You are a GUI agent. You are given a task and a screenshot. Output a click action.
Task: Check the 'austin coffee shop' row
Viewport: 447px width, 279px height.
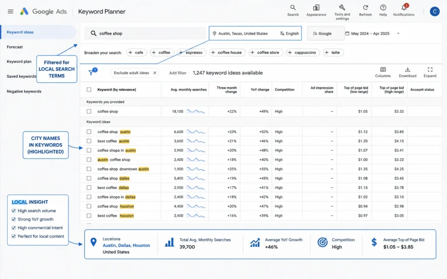(x=89, y=160)
